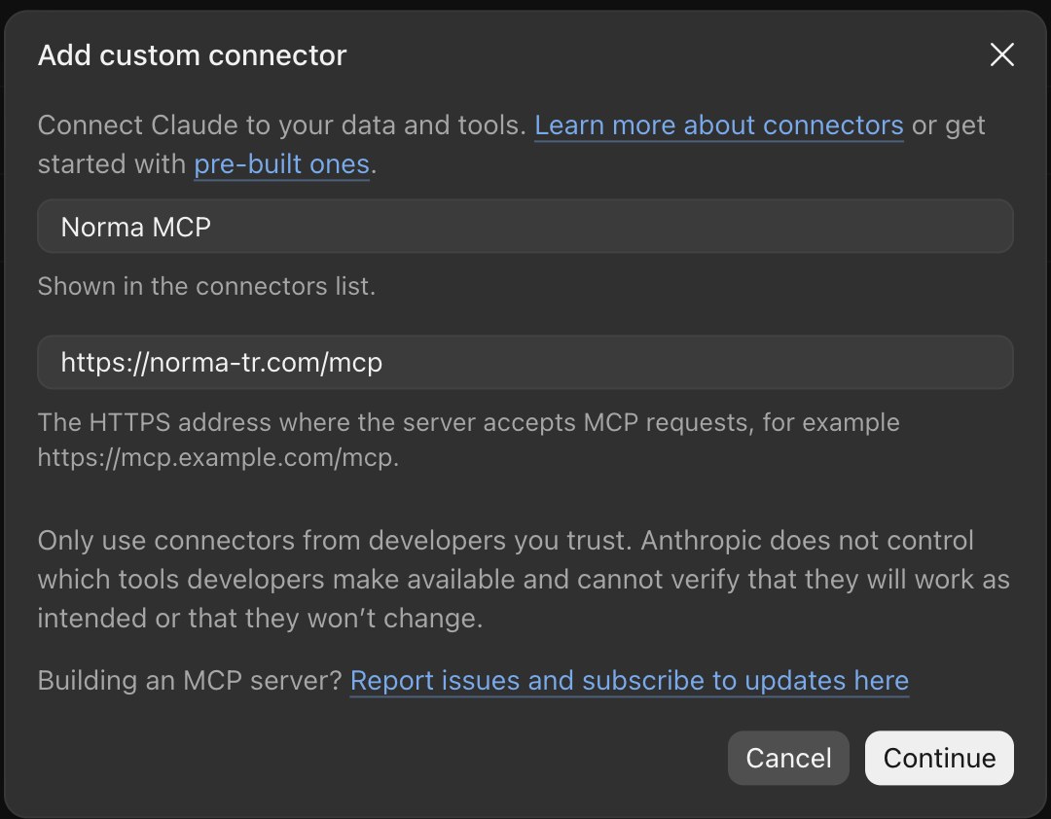Click the started with text before the link
Screen dimensions: 1051x819
111,164
